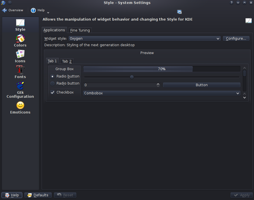The image size is (254, 200).
Task: Click the KDE app icon in title bar
Action: [3, 3]
